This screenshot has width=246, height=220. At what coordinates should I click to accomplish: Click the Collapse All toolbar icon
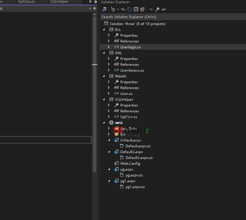click(136, 9)
